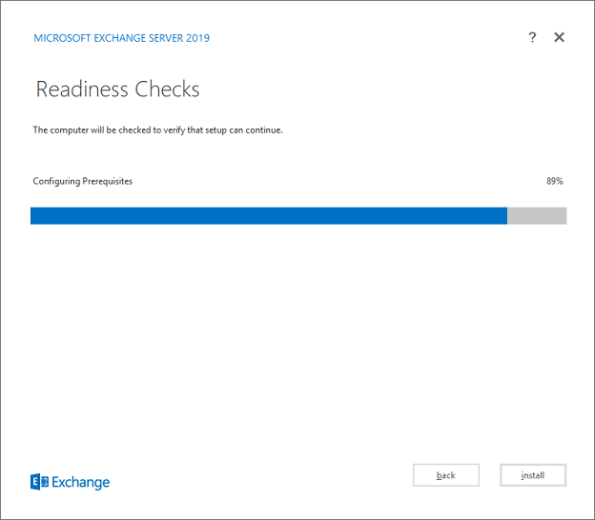
Task: Click the Exchange wordmark beside the logo
Action: pos(81,482)
